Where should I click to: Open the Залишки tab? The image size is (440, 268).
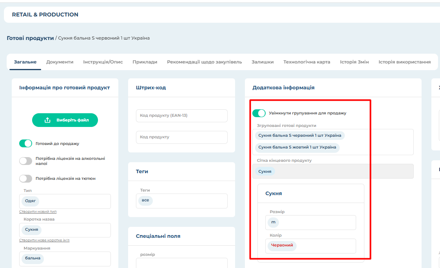click(263, 62)
